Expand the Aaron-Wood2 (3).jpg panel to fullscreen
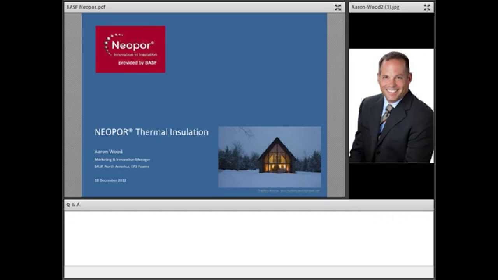 [427, 7]
